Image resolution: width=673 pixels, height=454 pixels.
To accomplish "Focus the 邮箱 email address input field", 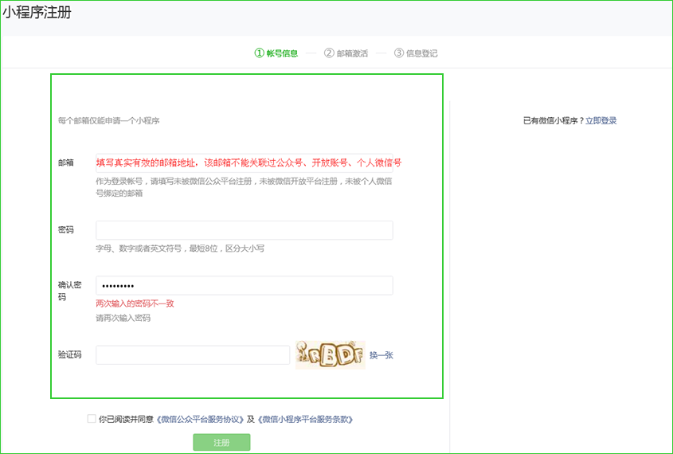I will click(x=244, y=163).
